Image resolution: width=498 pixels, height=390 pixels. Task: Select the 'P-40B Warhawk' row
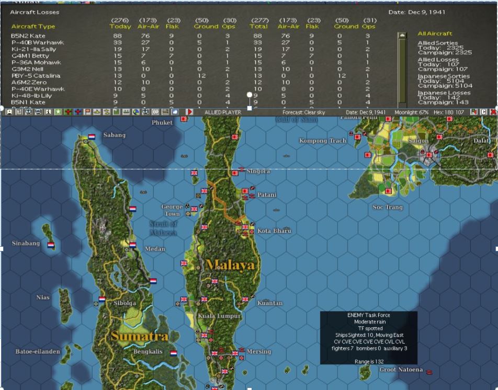coord(193,42)
